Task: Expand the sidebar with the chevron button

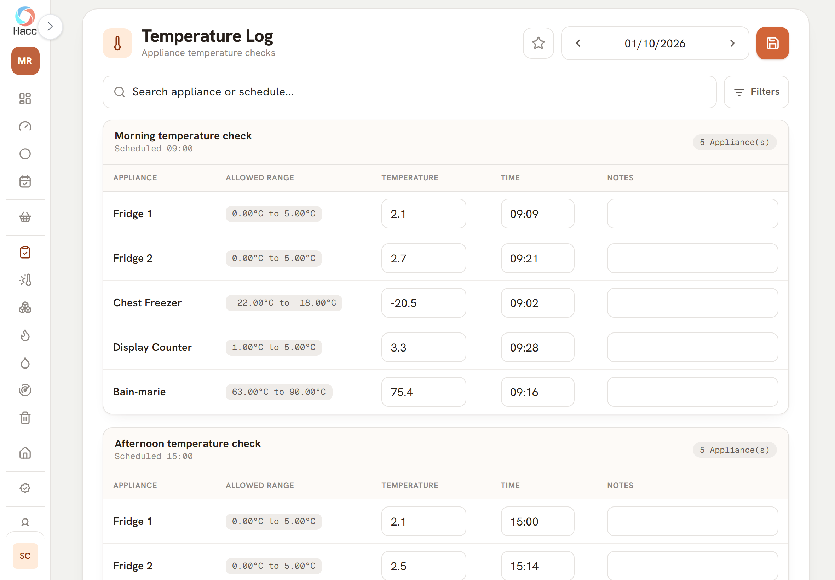Action: point(50,27)
